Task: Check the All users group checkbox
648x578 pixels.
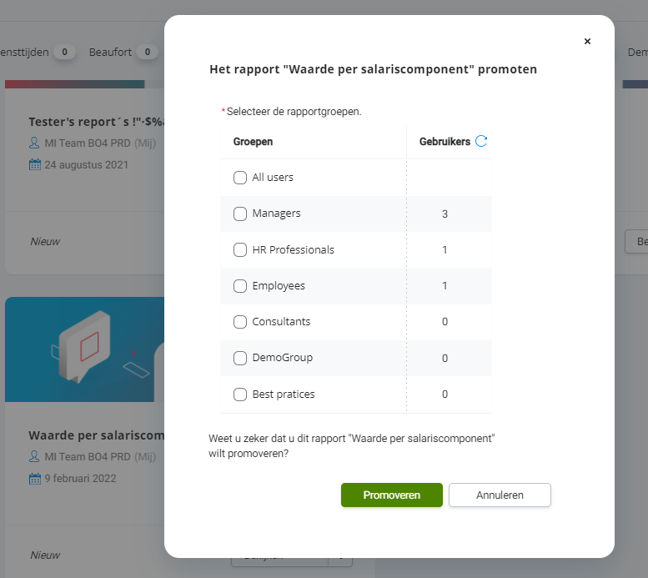Action: click(240, 178)
